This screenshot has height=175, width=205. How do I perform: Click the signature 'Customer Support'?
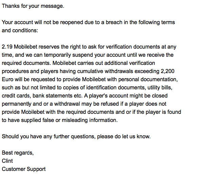point(24,169)
